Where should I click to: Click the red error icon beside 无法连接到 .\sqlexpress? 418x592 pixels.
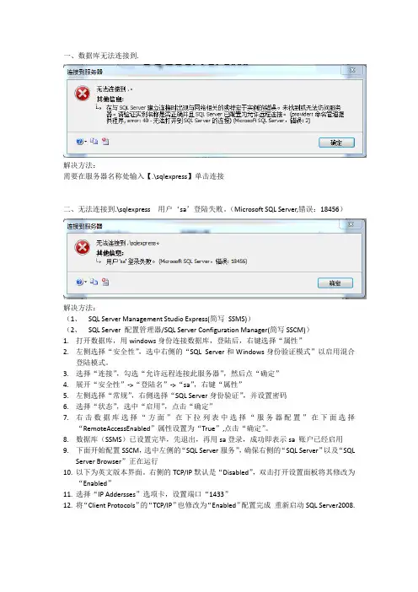(x=83, y=248)
